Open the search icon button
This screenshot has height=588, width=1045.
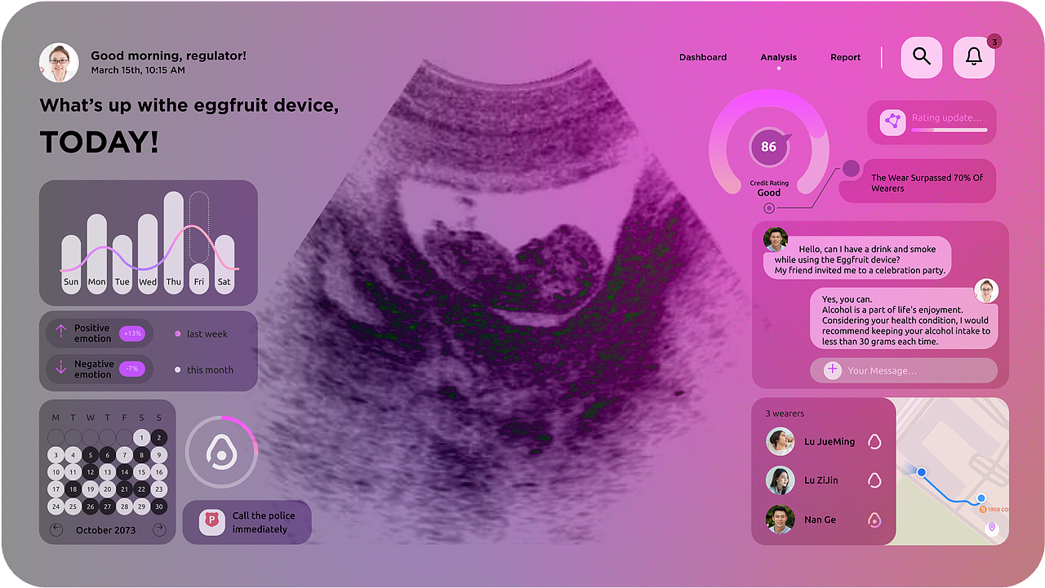coord(922,57)
